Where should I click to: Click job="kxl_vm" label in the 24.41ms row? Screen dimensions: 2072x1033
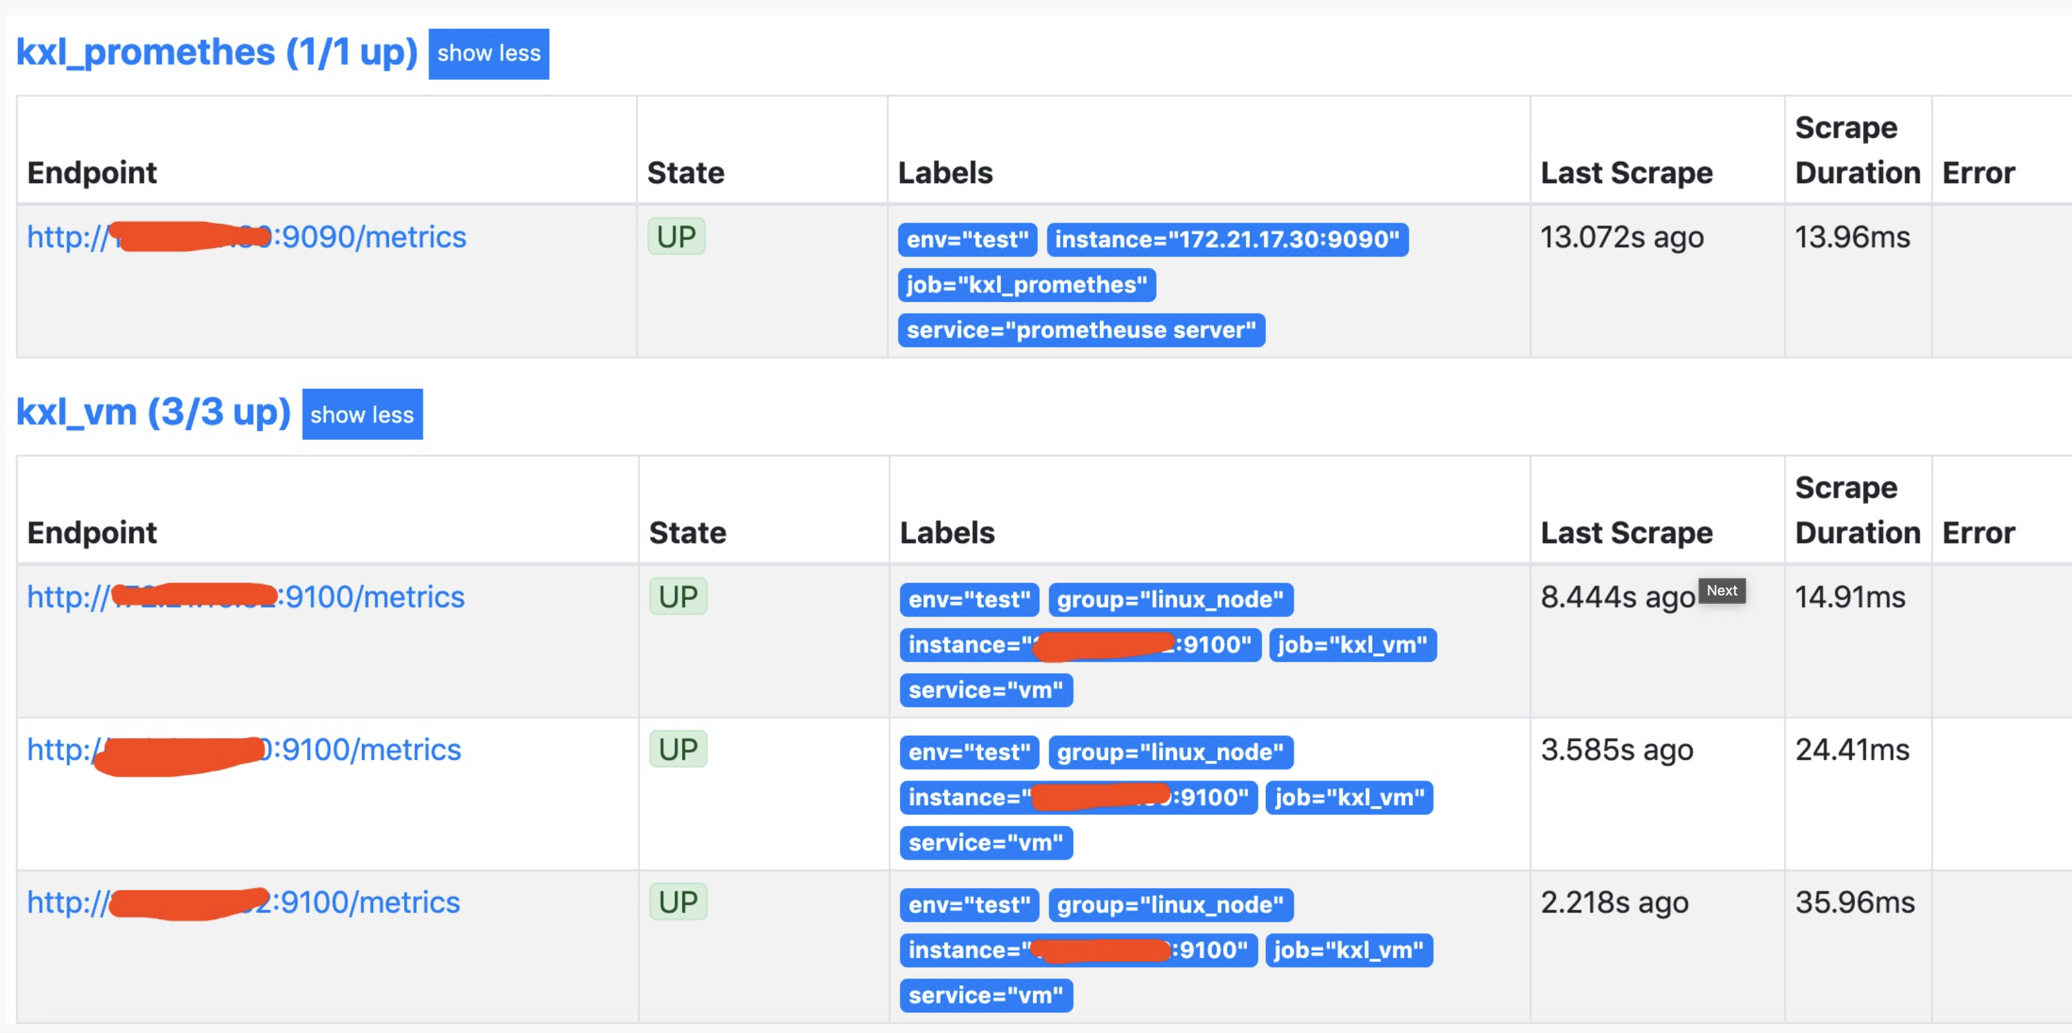pos(1349,797)
